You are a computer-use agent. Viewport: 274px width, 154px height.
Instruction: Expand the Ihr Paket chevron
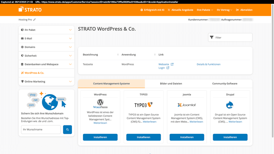point(70,30)
